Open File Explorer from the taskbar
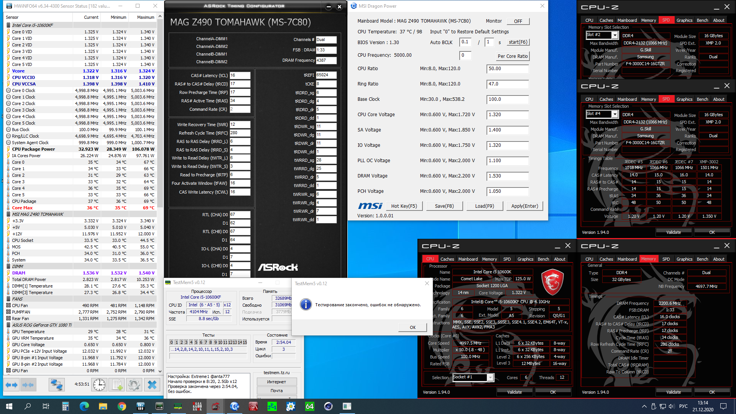Viewport: 736px width, 414px height. 103,406
